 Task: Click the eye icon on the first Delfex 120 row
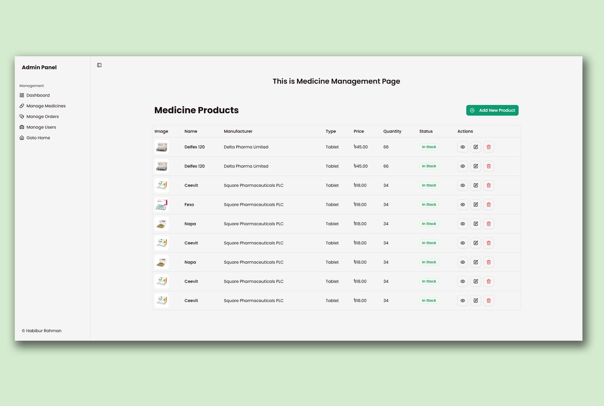[x=462, y=147]
